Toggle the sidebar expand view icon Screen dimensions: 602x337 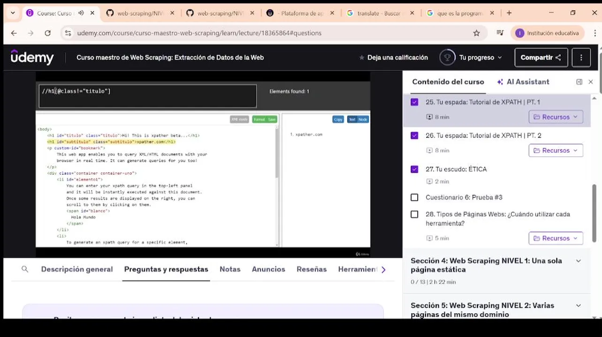579,82
